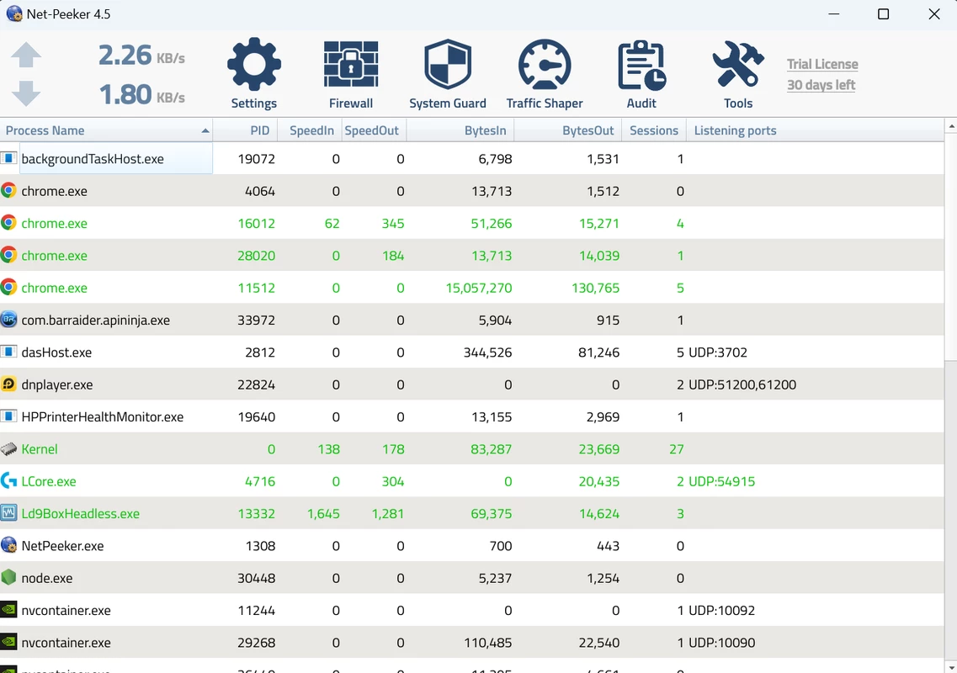The height and width of the screenshot is (673, 957).
Task: Open the Audit clipboard icon
Action: click(641, 66)
